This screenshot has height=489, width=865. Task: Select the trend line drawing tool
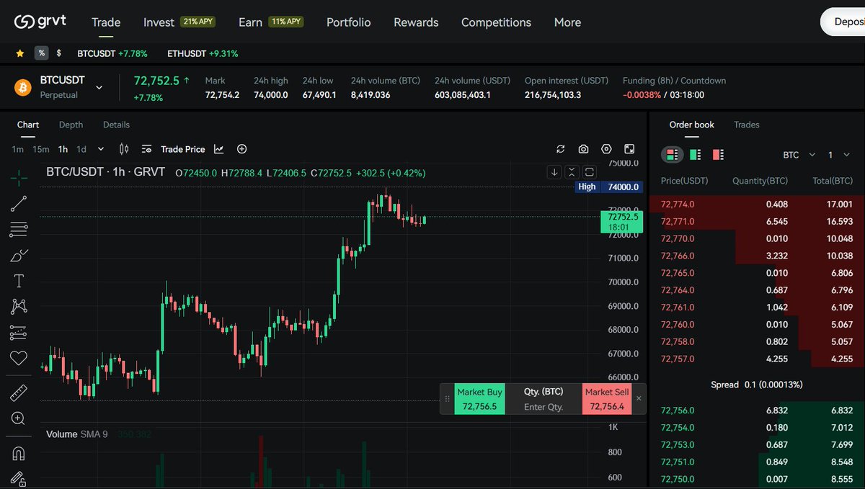coord(19,204)
